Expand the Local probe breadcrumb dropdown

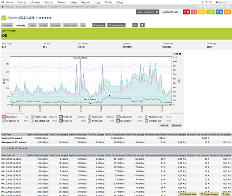29,7
